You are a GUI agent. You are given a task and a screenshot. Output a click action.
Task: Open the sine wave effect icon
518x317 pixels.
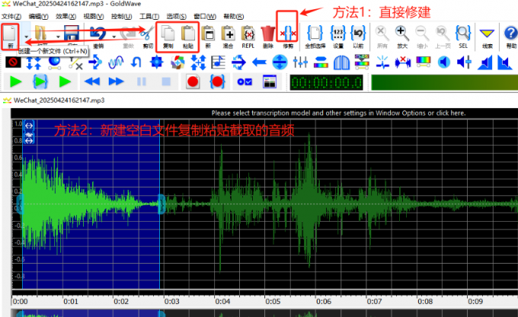[116, 62]
